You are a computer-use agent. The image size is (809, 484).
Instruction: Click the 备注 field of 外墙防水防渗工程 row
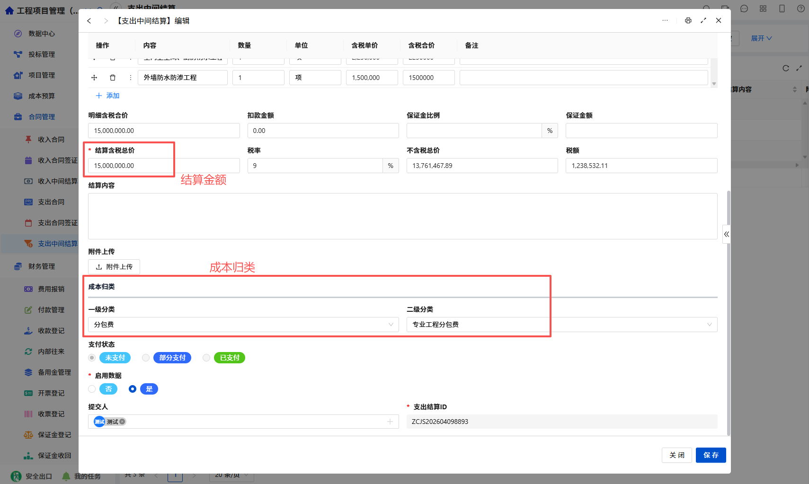[x=584, y=78]
